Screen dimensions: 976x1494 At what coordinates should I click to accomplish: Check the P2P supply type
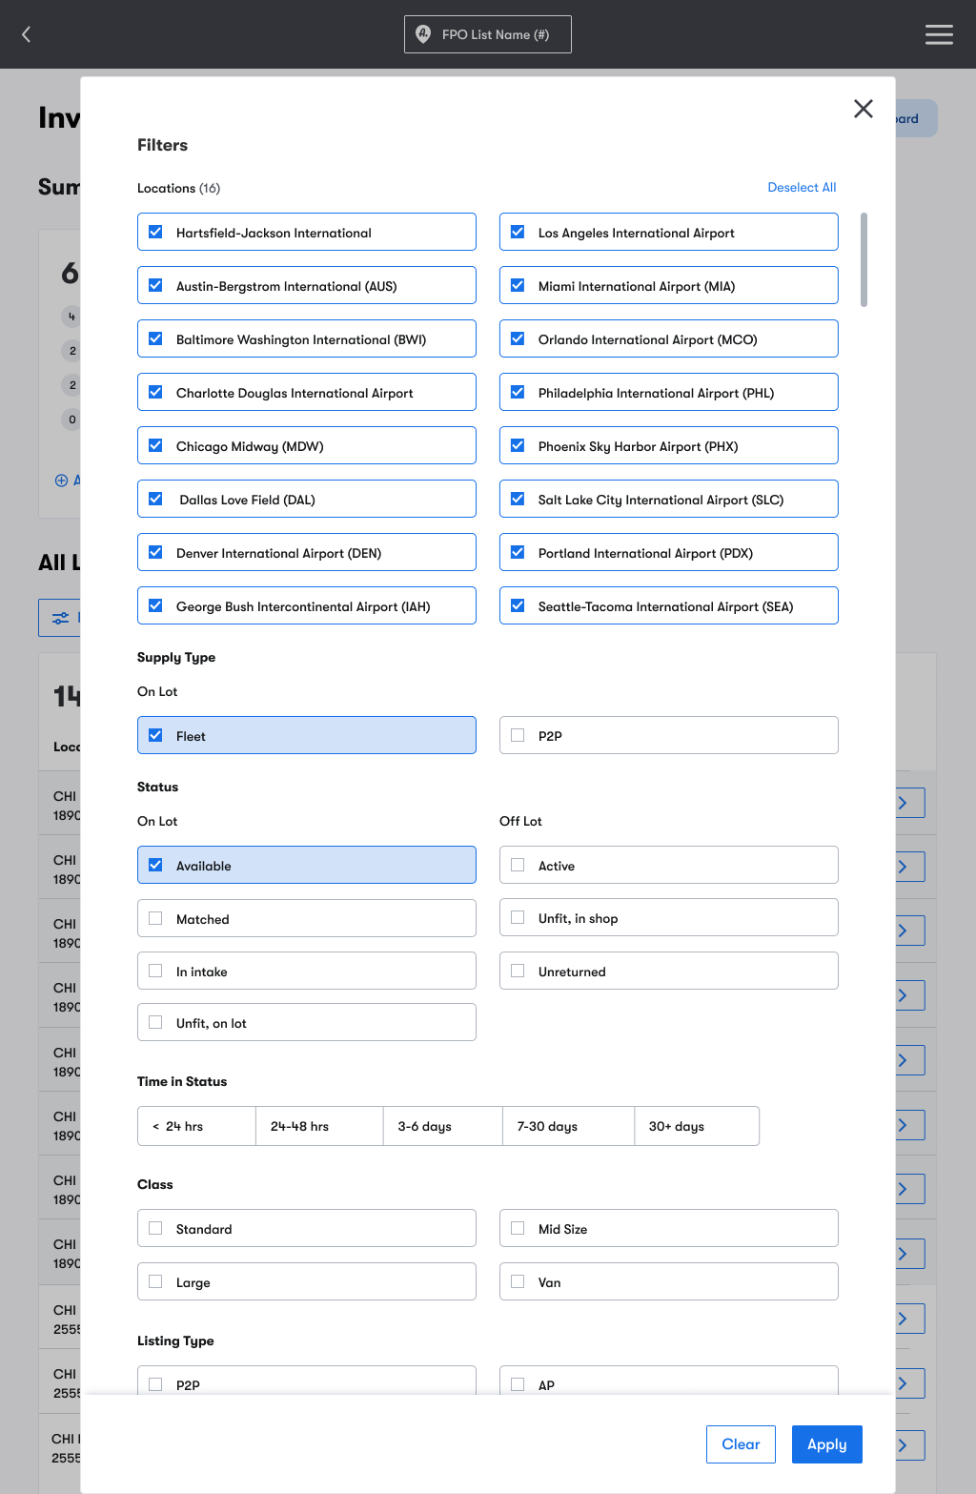[669, 735]
